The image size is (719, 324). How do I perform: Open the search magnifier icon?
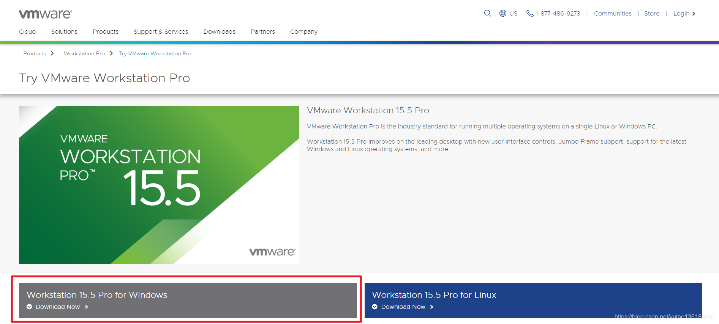(x=488, y=13)
